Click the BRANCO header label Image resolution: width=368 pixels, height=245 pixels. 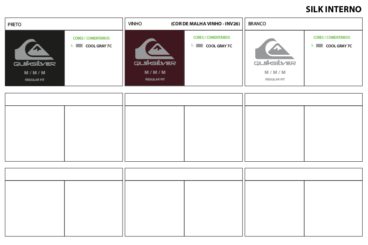(257, 24)
